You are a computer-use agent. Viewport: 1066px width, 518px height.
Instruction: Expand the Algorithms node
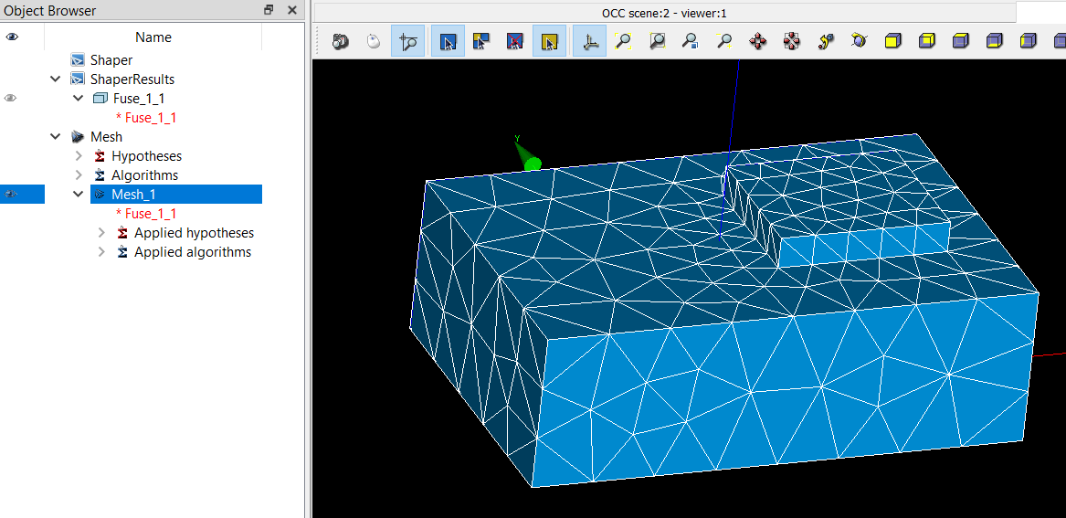point(79,175)
